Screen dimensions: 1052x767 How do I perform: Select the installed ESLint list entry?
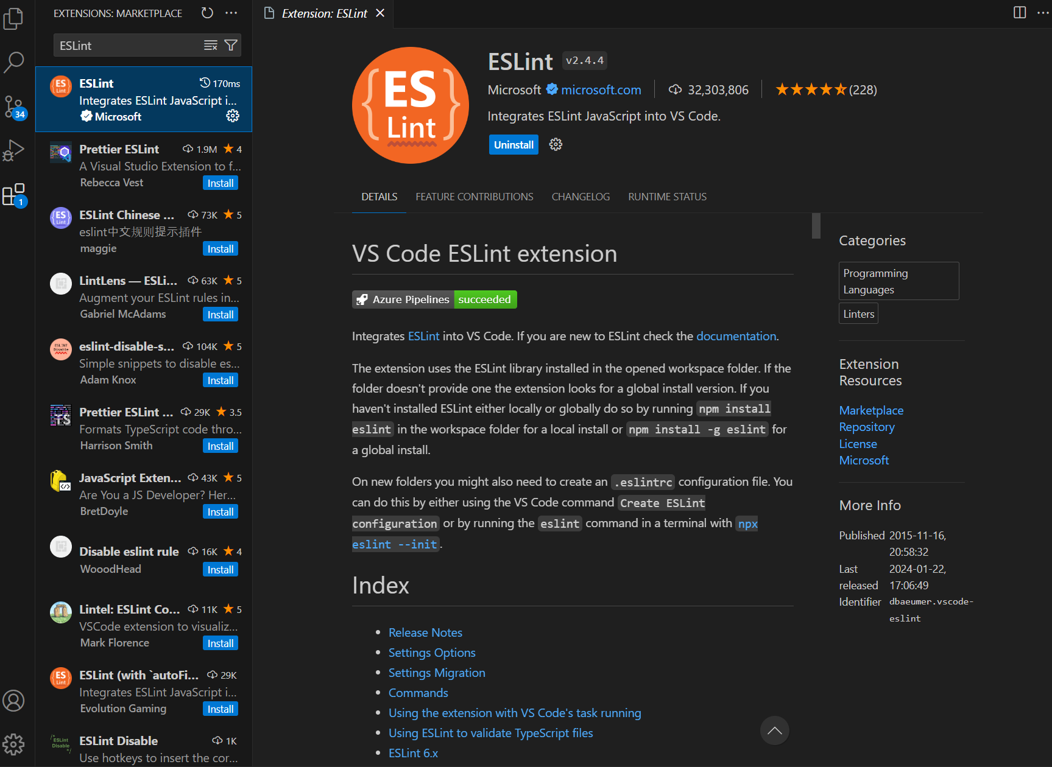point(144,99)
